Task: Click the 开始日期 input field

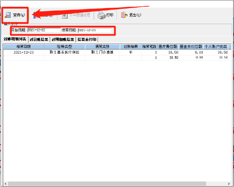Action: coord(44,30)
